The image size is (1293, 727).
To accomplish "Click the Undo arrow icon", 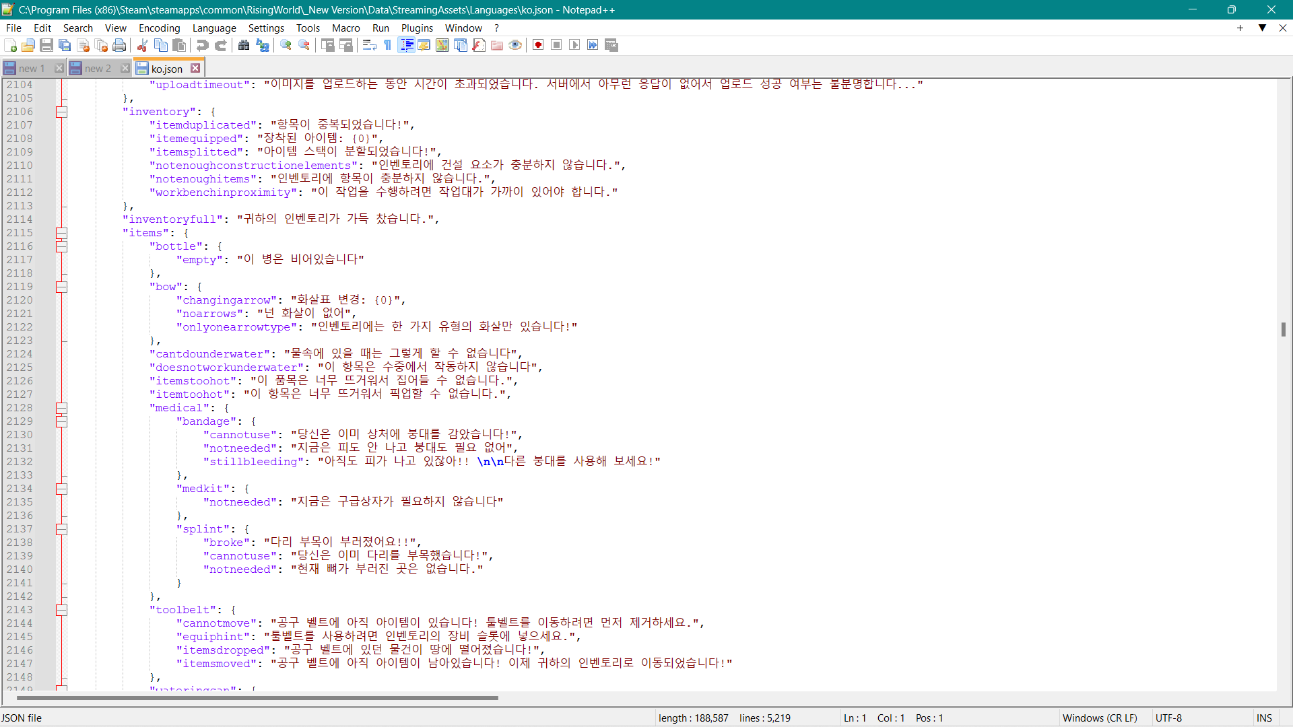I will (202, 45).
